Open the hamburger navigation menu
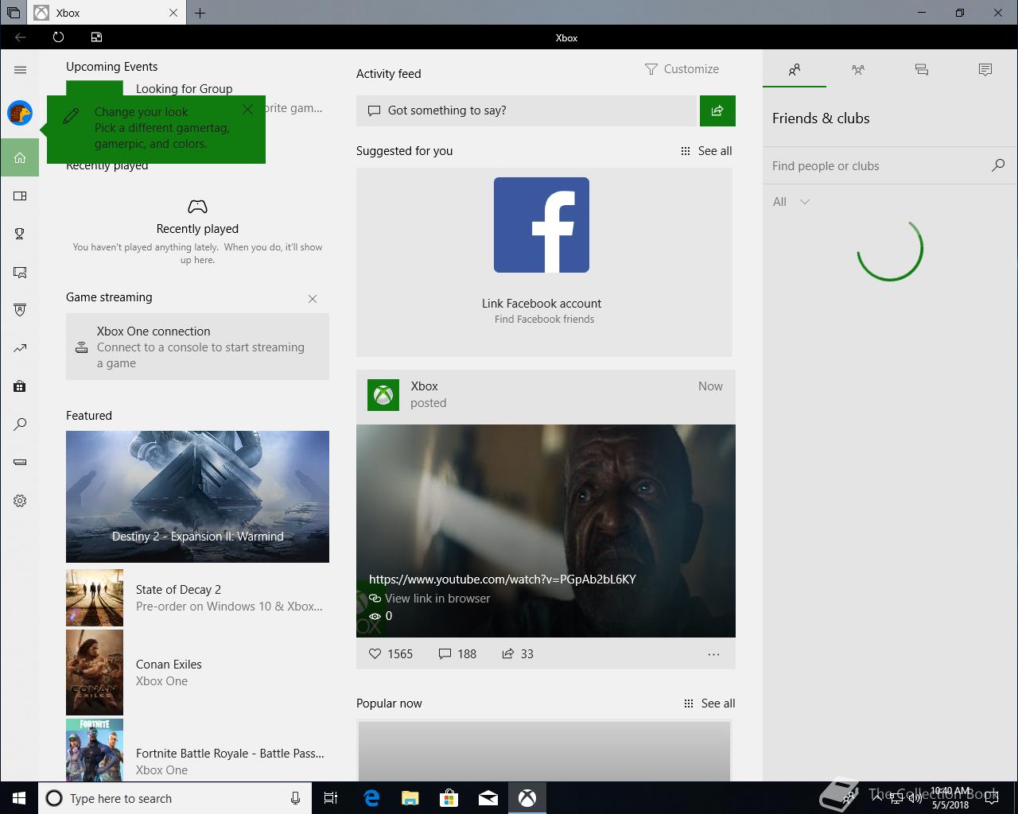The image size is (1018, 814). 20,70
